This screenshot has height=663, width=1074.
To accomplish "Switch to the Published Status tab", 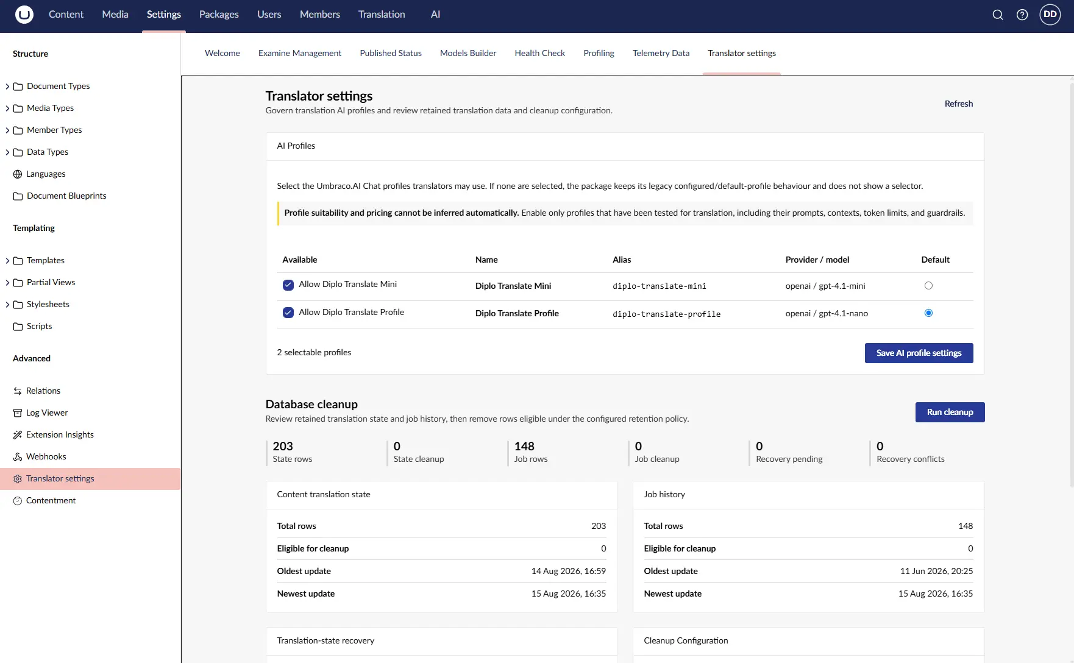I will (391, 53).
